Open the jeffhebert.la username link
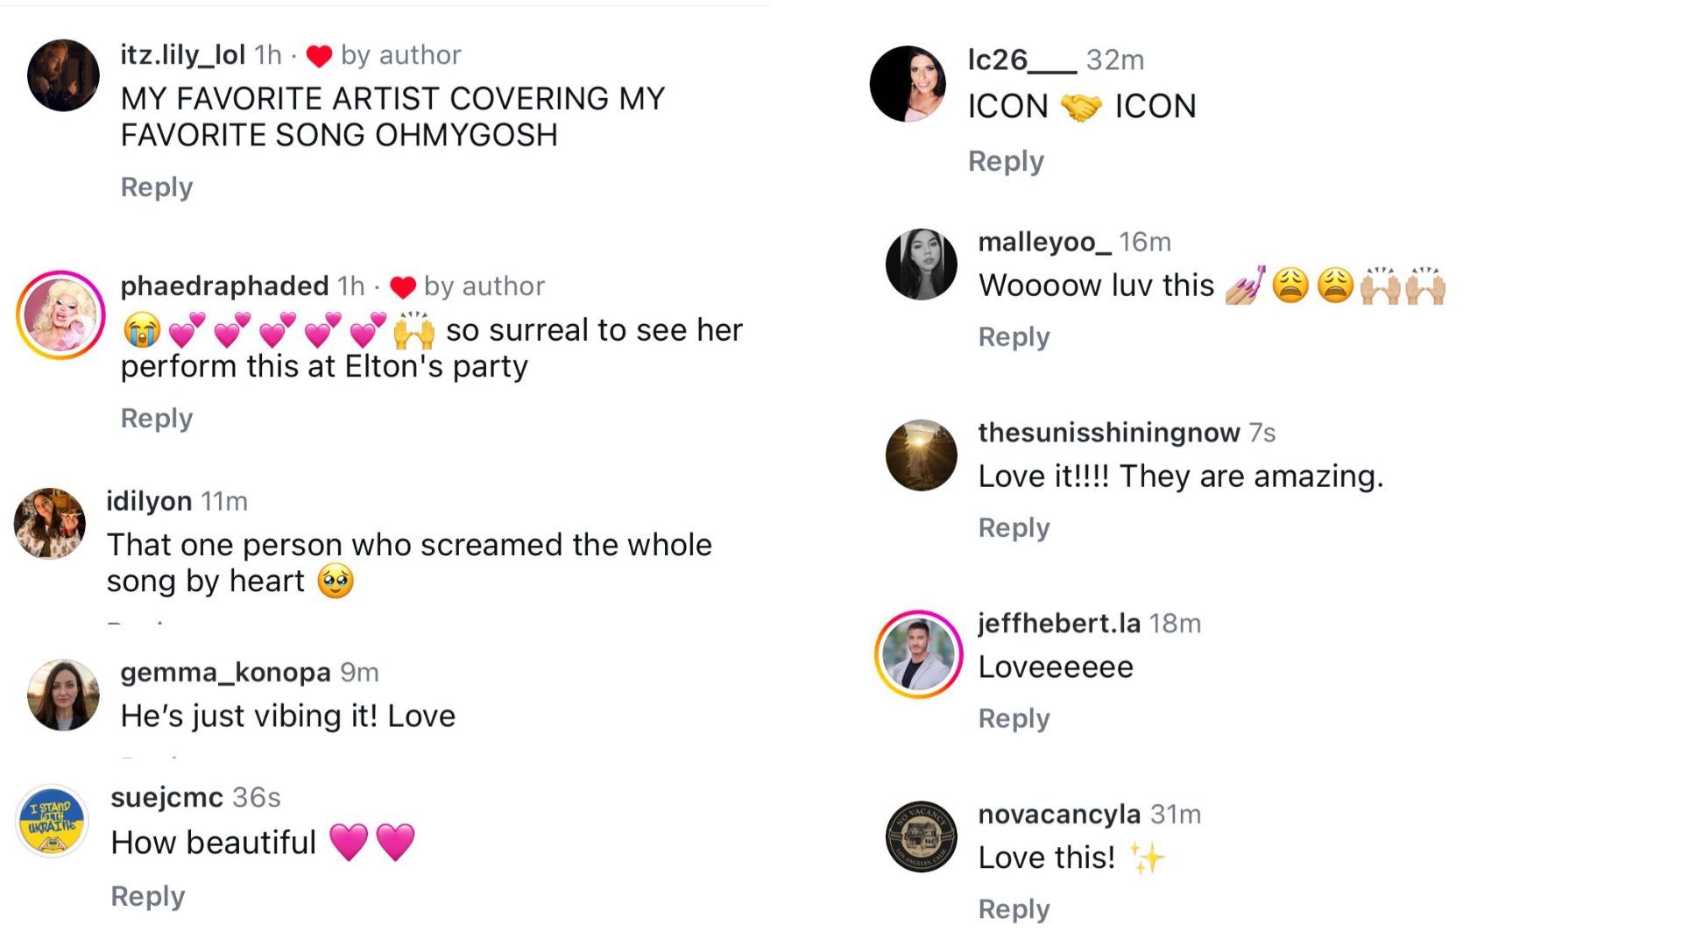 point(1059,624)
